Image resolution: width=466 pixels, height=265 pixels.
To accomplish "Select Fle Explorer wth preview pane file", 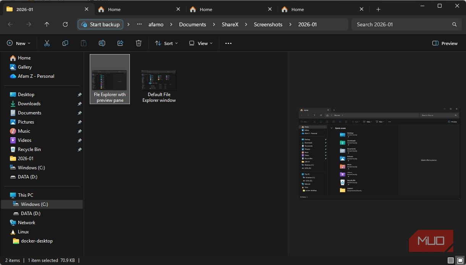I will click(110, 79).
